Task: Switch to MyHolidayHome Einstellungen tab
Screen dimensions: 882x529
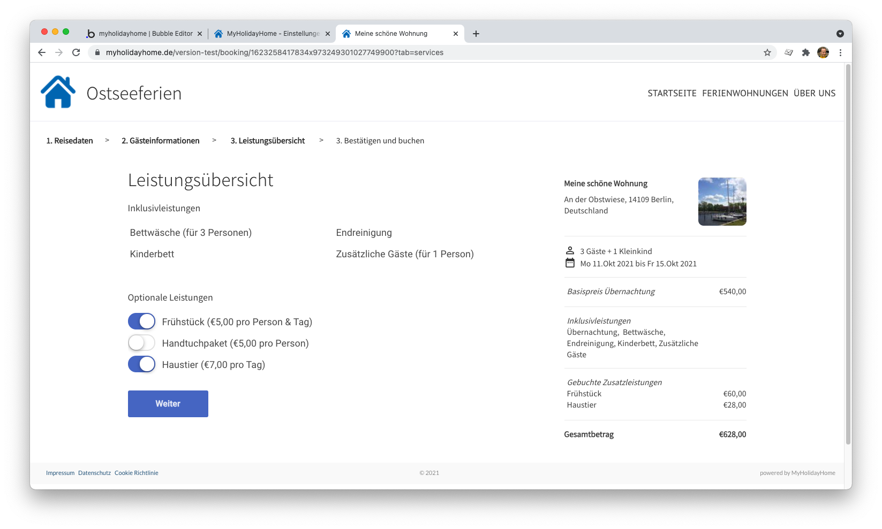Action: tap(272, 34)
